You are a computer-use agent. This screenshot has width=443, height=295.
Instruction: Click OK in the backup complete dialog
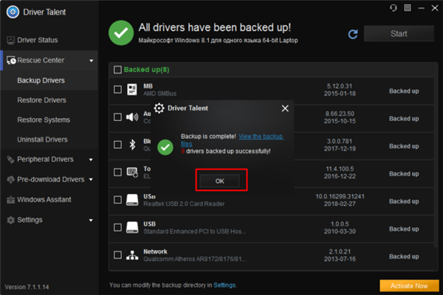(219, 181)
